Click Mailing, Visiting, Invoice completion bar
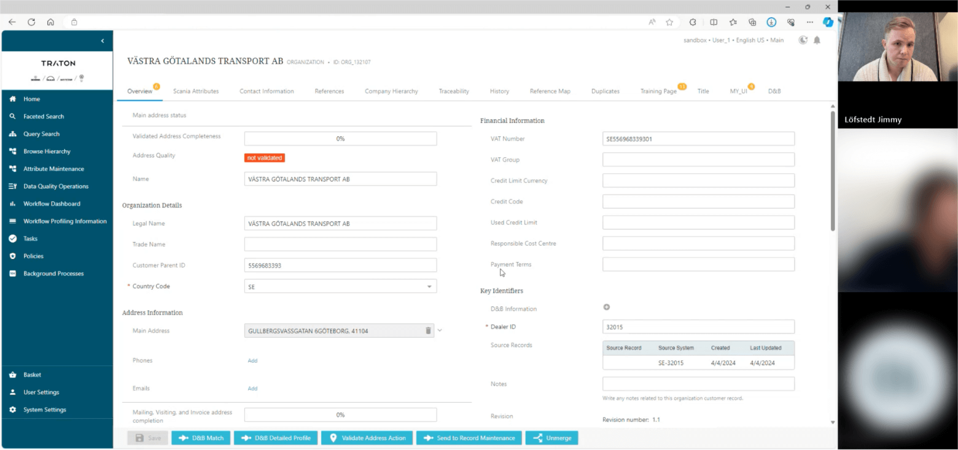Viewport: 958px width, 450px height. (340, 415)
